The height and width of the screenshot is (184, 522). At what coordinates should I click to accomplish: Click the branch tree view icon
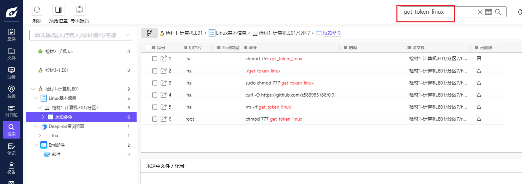click(x=149, y=33)
